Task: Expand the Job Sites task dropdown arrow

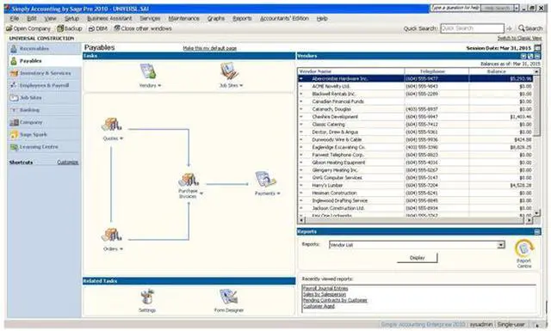Action: pos(241,86)
